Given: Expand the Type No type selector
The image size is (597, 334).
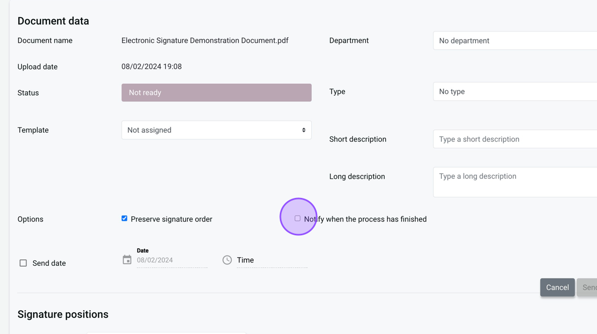Looking at the screenshot, I should click(514, 92).
